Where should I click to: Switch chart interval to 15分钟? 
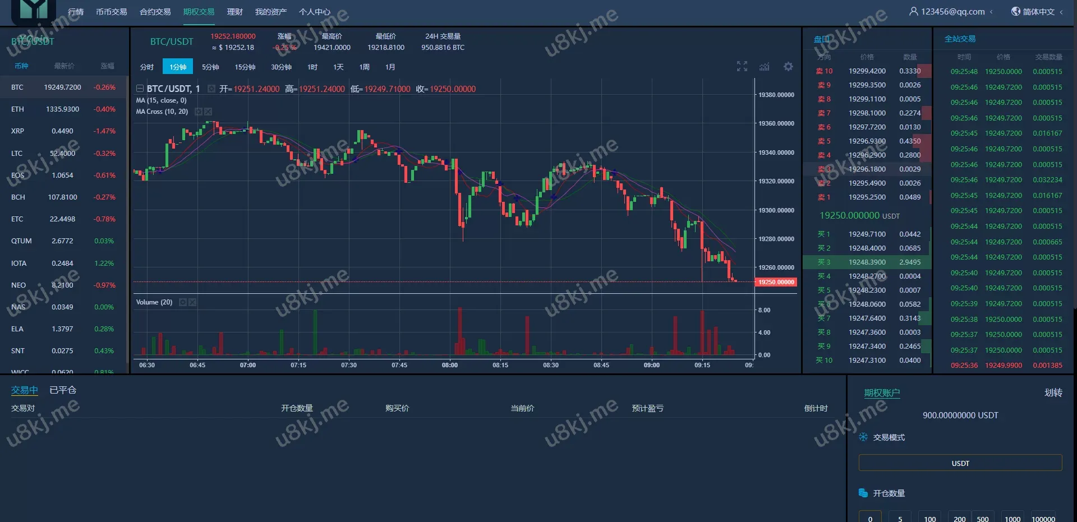click(x=245, y=67)
